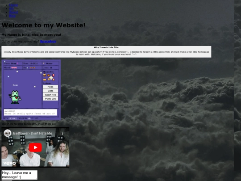
Task: Open the Art navigation link
Action: pos(11,8)
